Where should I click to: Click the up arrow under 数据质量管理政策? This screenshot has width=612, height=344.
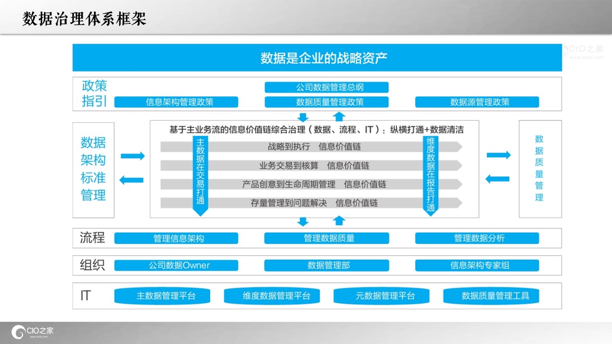339,116
